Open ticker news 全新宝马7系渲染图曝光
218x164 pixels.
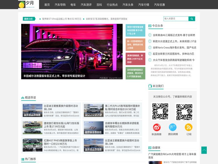point(107,19)
